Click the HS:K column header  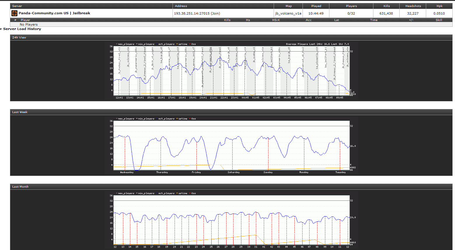276,20
